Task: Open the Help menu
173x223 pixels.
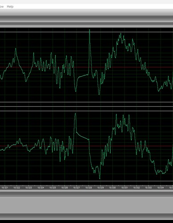Action: (10, 7)
